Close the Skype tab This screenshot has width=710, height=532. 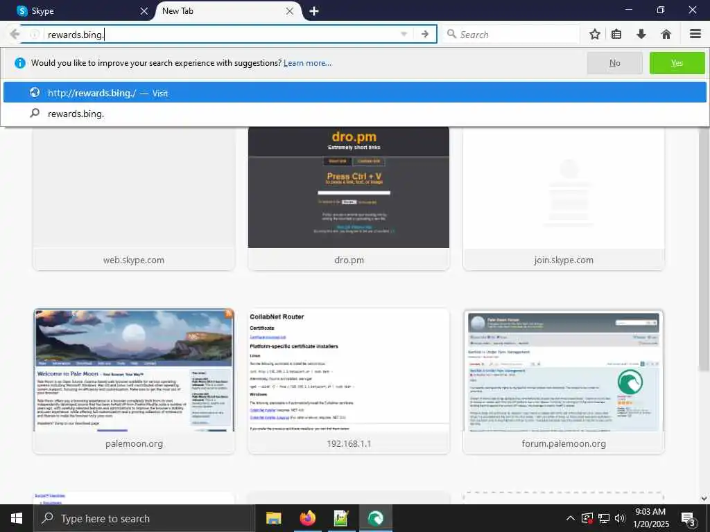coord(144,11)
